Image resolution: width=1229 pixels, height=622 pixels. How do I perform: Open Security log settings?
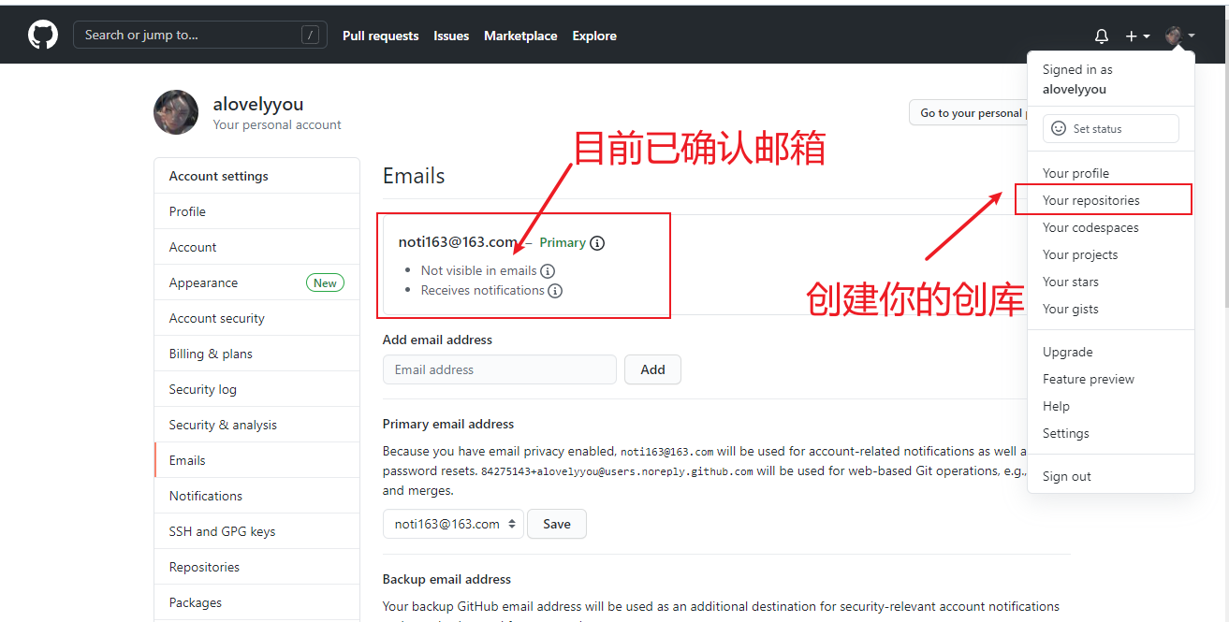point(256,389)
